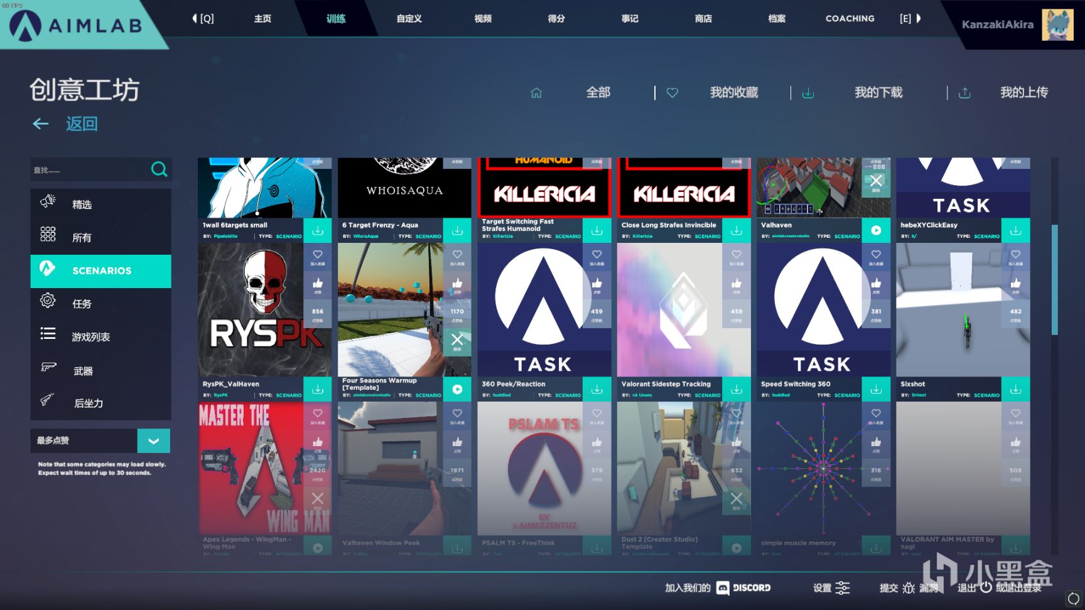The width and height of the screenshot is (1085, 610).
Task: Click the back arrow next to 返回
Action: 41,124
